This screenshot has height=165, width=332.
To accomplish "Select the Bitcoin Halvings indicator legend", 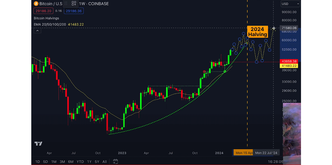I will (x=46, y=18).
